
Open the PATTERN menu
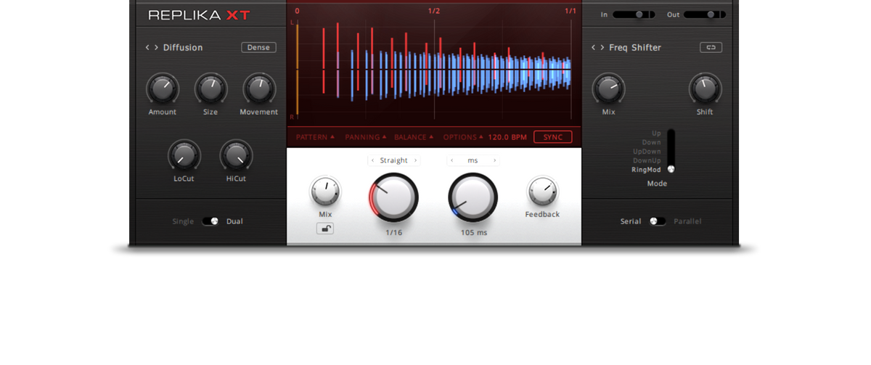coord(315,137)
